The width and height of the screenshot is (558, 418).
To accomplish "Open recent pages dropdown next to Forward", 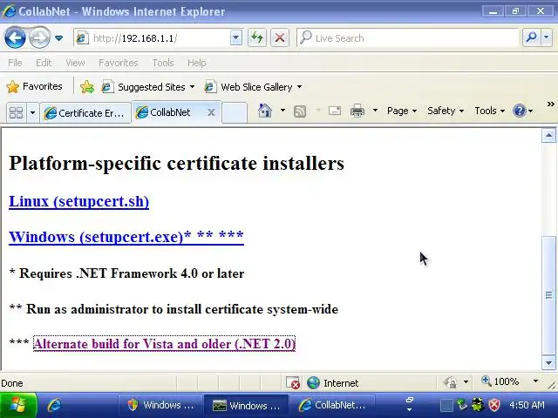I will [x=59, y=37].
